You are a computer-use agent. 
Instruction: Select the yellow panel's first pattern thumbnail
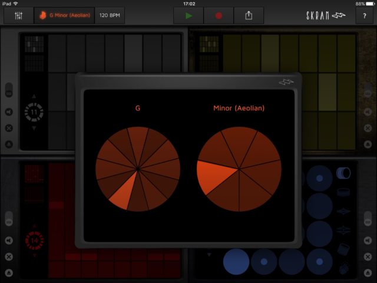point(209,44)
